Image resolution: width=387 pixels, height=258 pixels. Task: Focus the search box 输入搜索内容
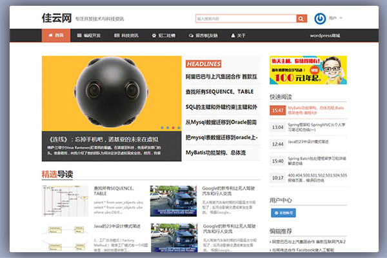click(246, 19)
